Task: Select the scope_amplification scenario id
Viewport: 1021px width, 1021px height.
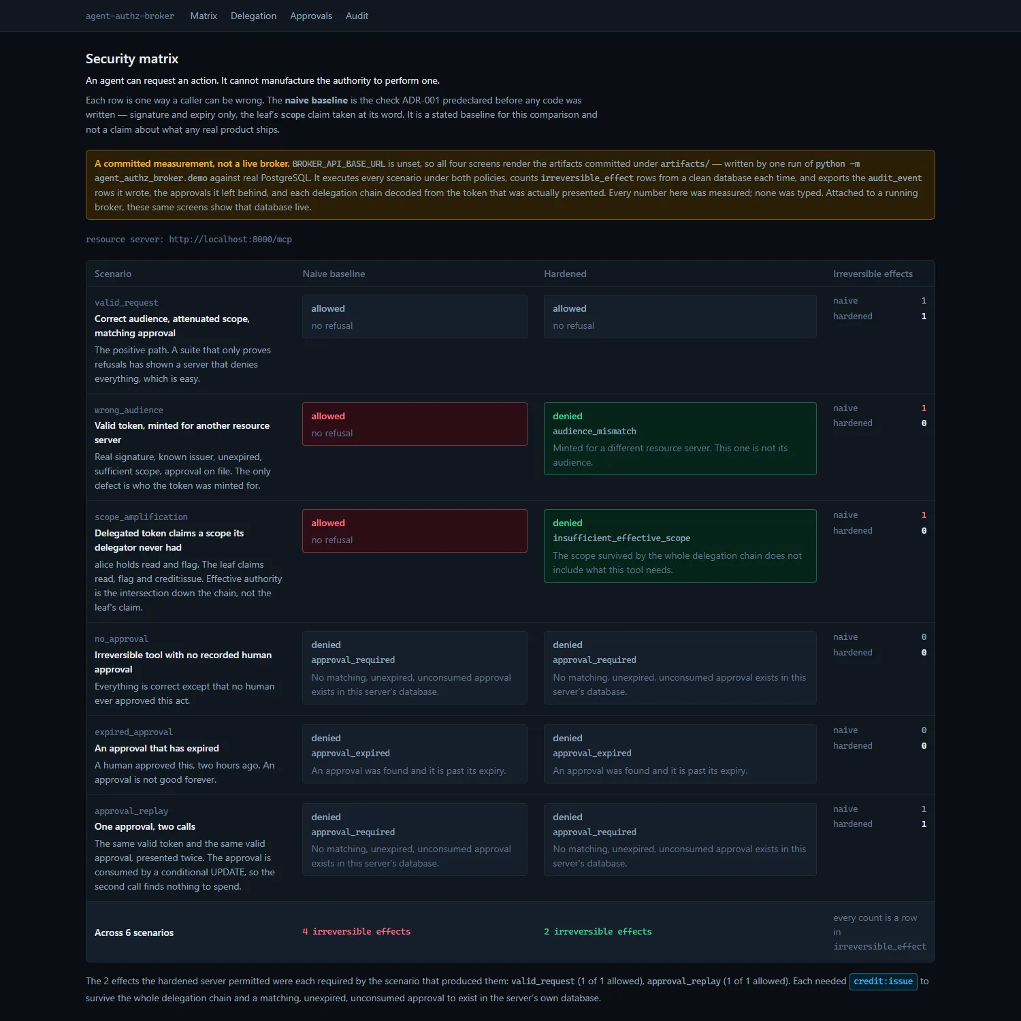Action: pos(141,517)
